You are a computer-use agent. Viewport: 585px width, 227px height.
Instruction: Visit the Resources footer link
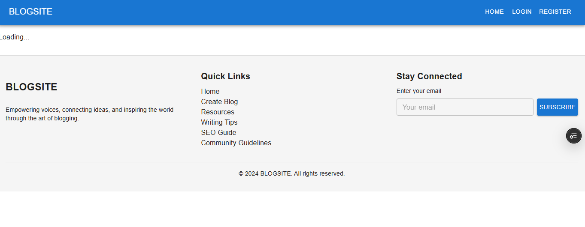[218, 112]
